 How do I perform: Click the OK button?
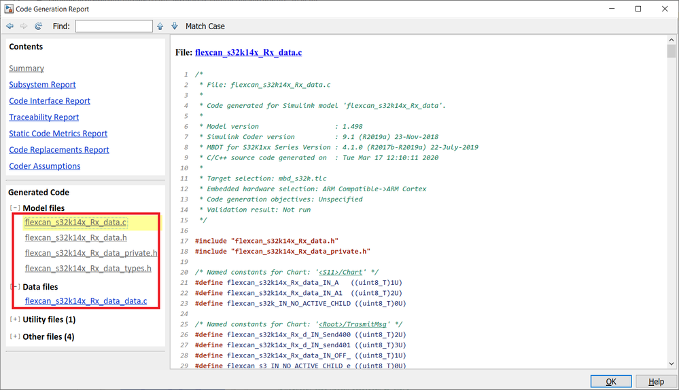coord(611,381)
